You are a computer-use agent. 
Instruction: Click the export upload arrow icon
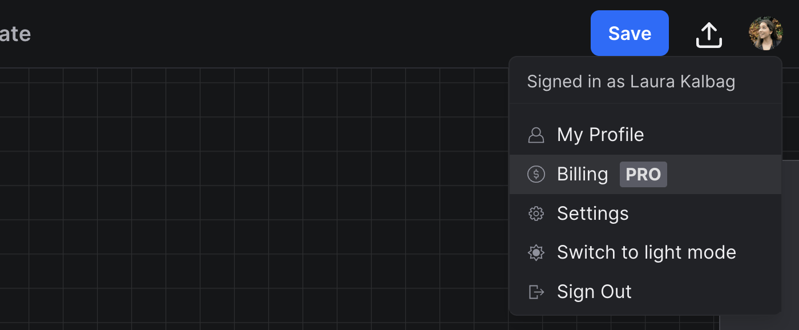709,34
